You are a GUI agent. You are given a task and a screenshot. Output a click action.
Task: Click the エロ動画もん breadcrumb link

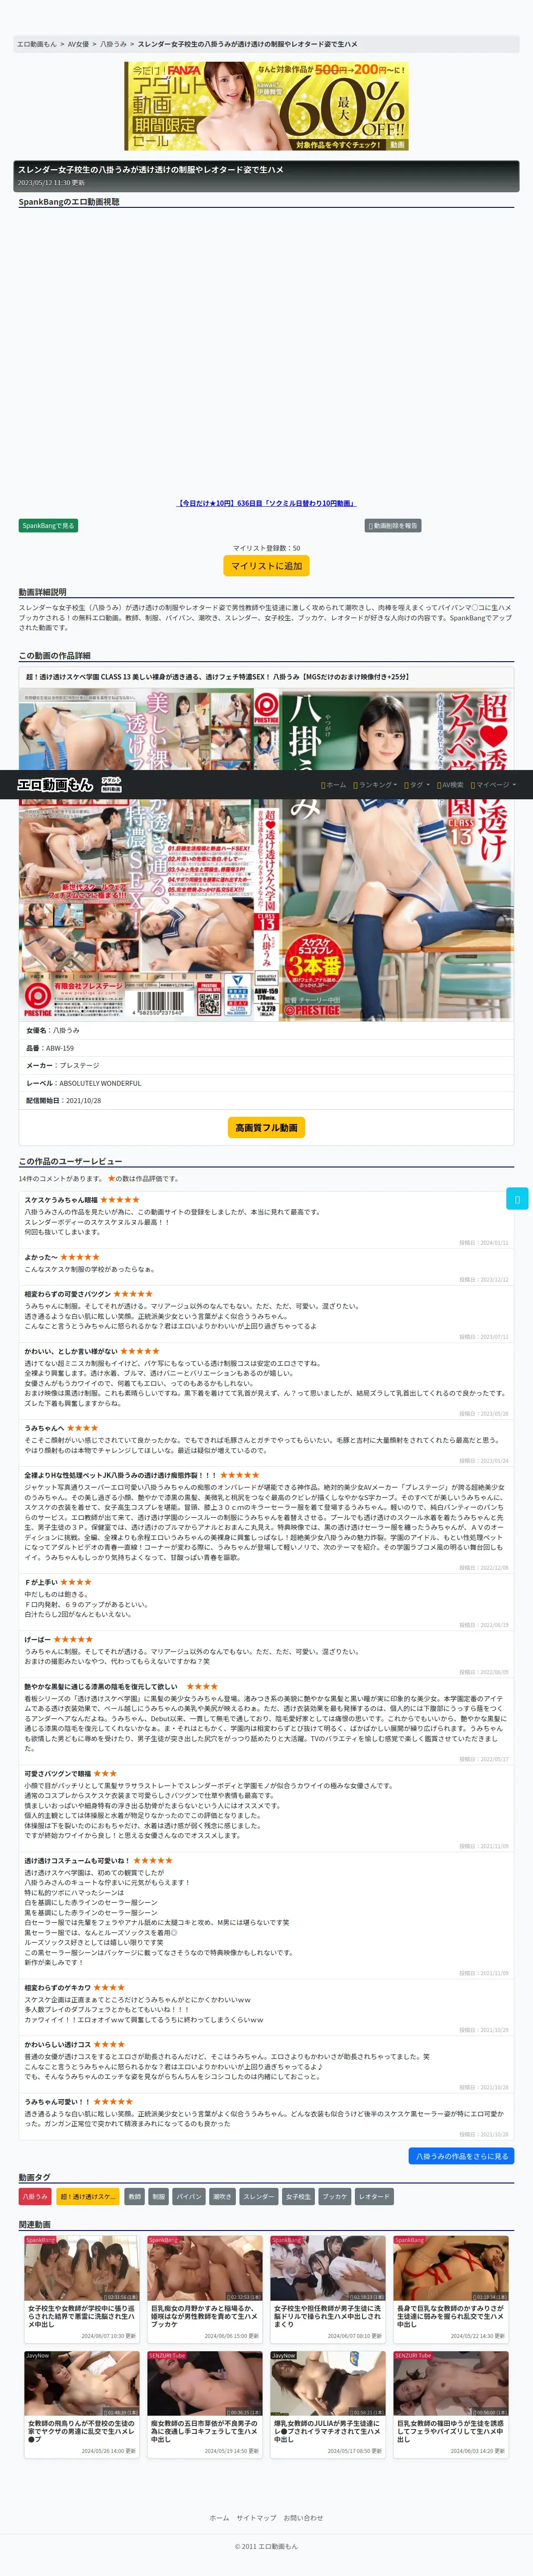[37, 44]
